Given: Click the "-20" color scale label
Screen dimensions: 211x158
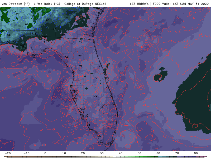Looking at the screenshot, I should click(8, 153).
